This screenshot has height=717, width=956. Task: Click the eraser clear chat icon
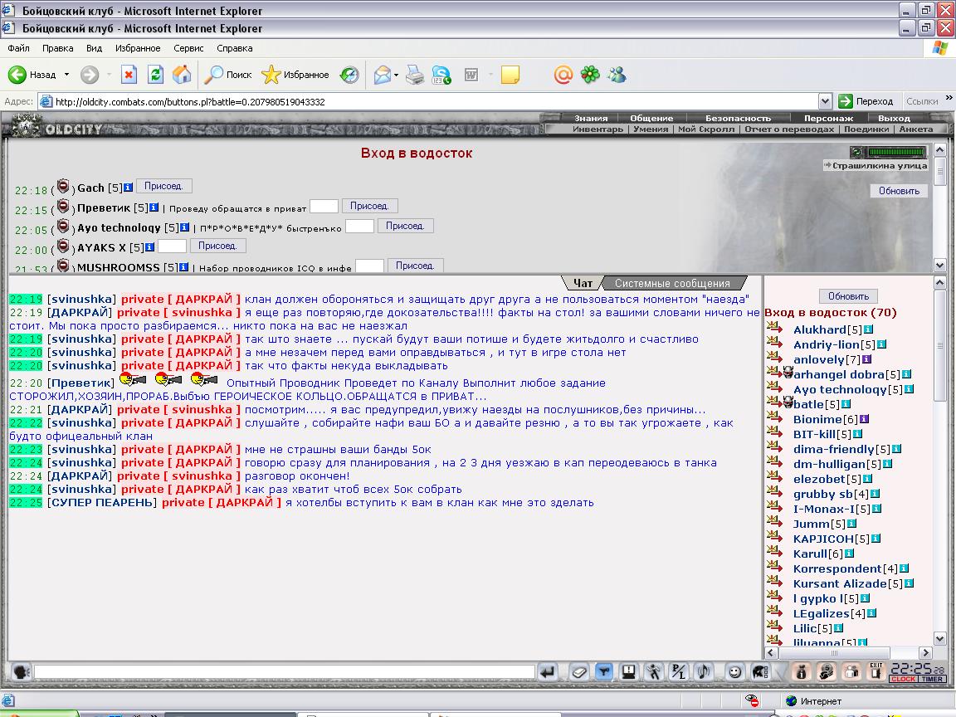(578, 672)
